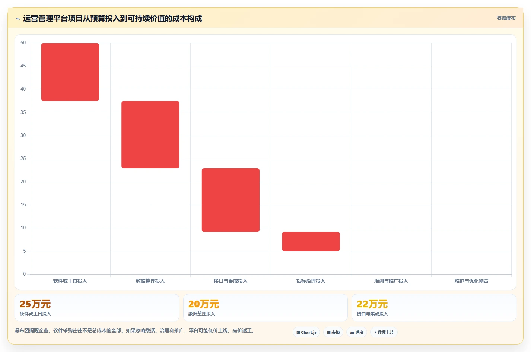531x352 pixels.
Task: Click the lightning icon beside the chart title
Action: 18,19
